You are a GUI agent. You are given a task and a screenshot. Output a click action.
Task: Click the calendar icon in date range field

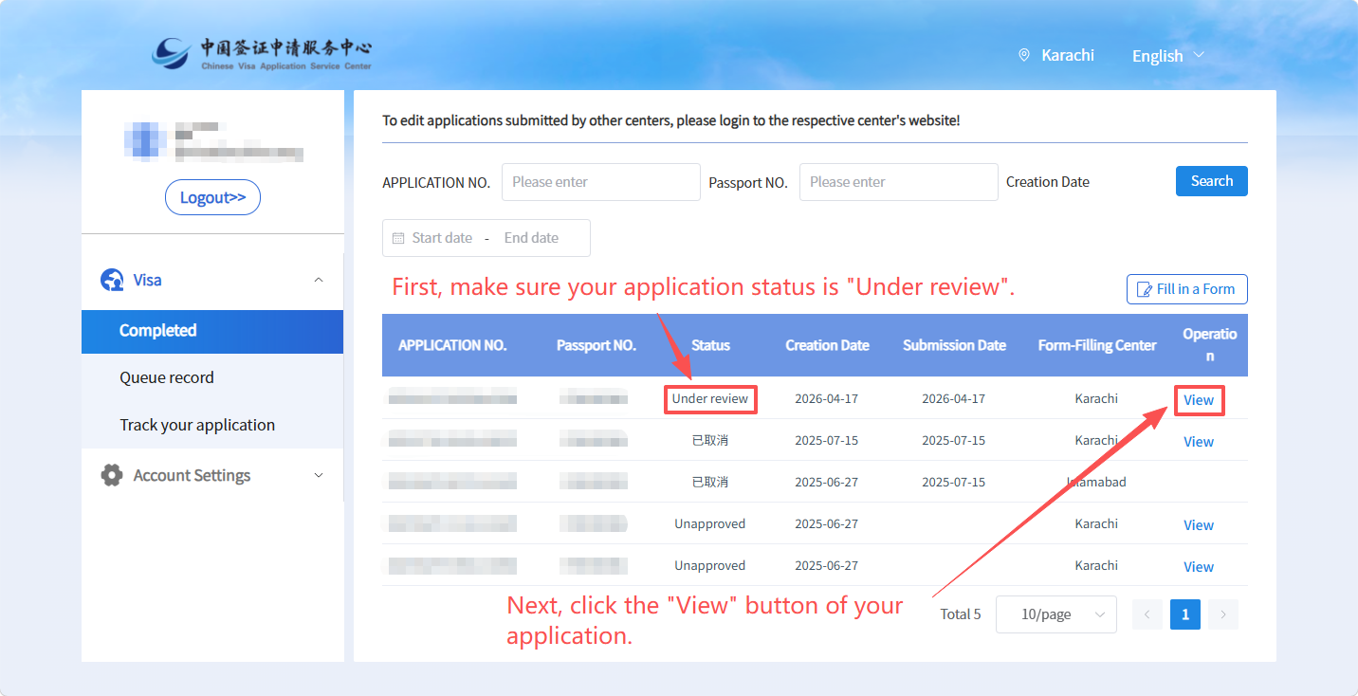coord(398,238)
